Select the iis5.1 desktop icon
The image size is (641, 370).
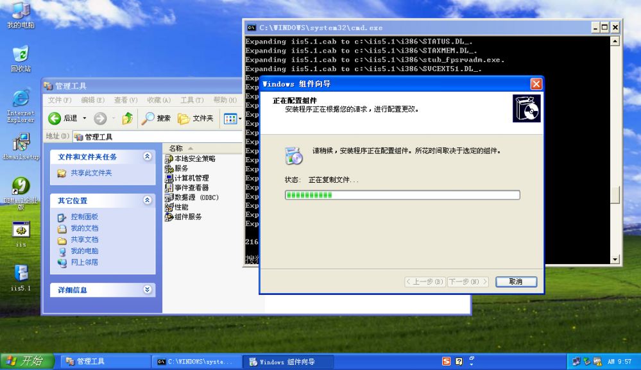tap(21, 278)
